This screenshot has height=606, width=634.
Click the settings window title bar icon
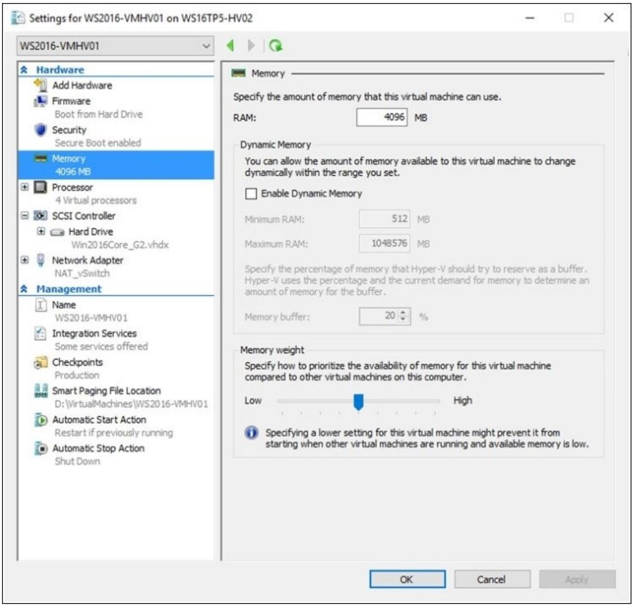18,18
